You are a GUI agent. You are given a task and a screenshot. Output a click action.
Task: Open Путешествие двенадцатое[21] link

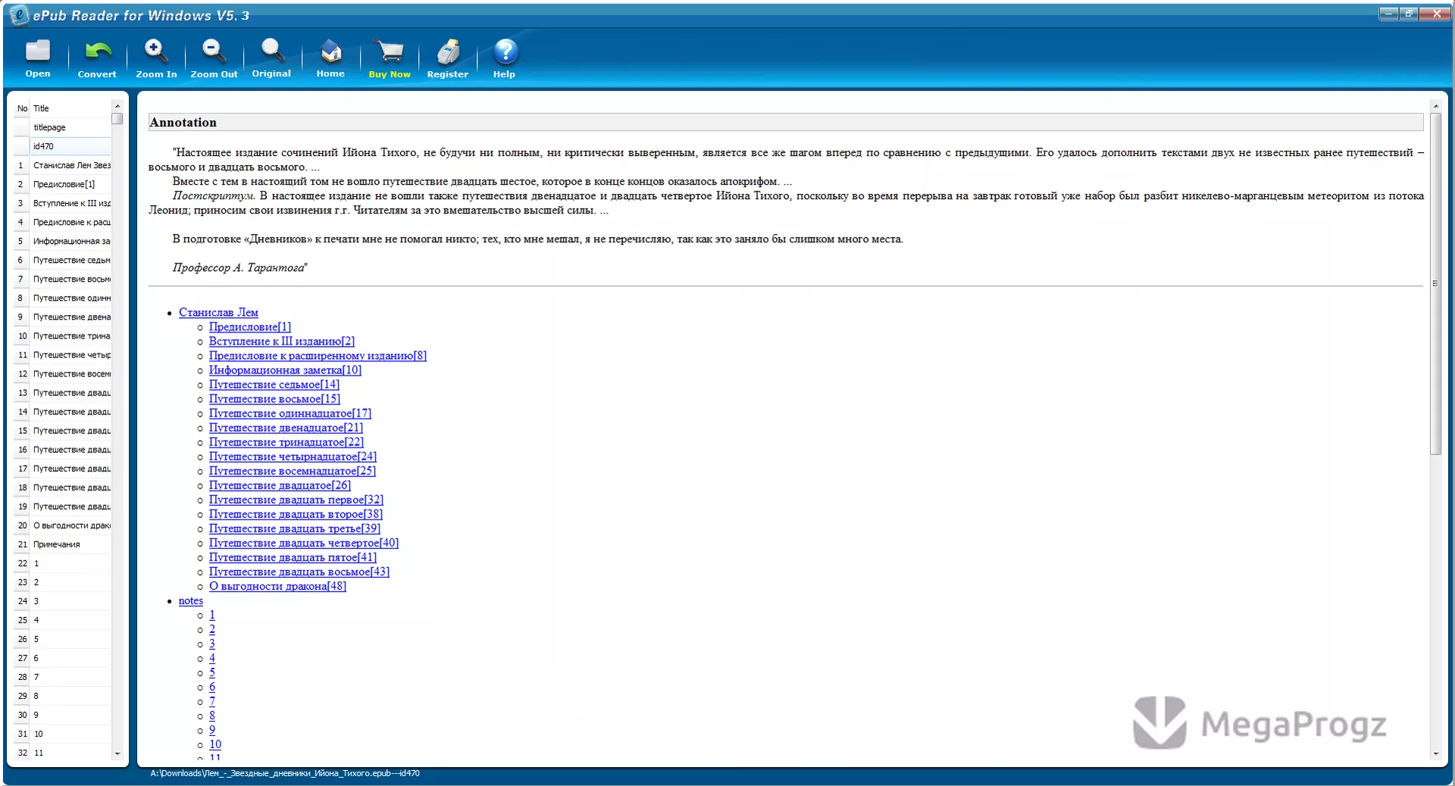coord(286,427)
